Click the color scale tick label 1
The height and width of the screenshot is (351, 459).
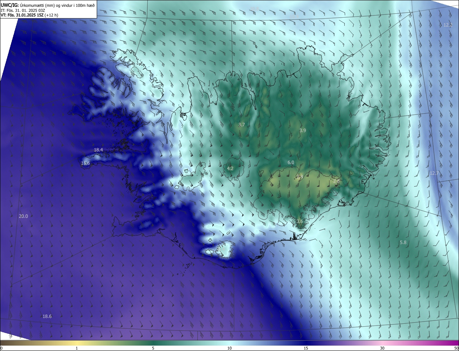click(77, 348)
